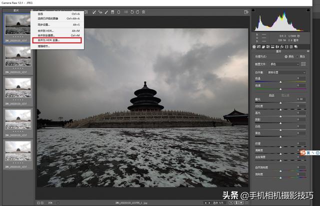
Task: Open the 白平衡 white balance dropdown
Action: point(285,72)
